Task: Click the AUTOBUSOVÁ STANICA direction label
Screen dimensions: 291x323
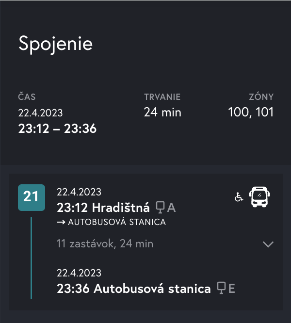Action: pyautogui.click(x=117, y=222)
